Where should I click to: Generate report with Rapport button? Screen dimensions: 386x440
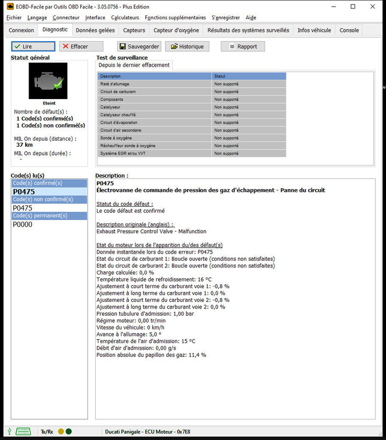click(243, 46)
